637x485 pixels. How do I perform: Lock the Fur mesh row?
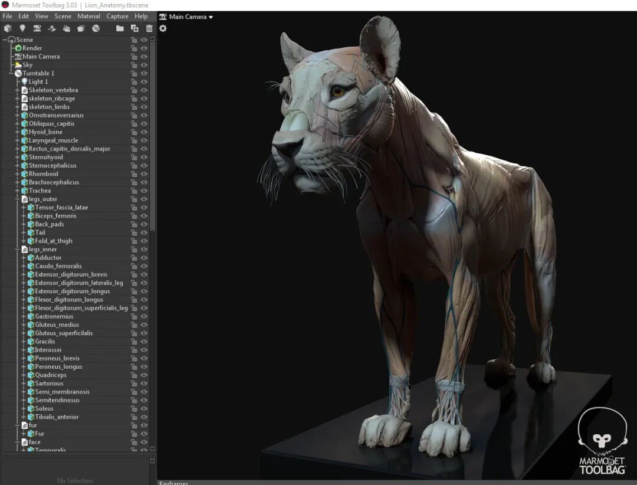[134, 434]
